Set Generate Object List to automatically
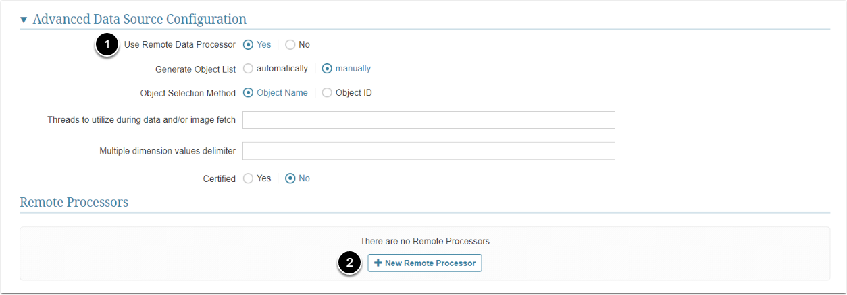 click(x=249, y=69)
